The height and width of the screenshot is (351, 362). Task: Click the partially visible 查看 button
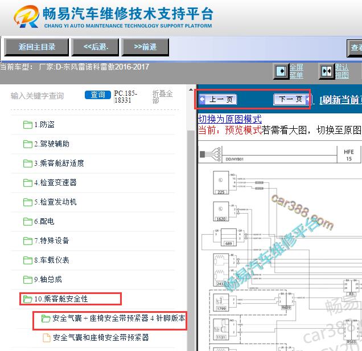(355, 48)
